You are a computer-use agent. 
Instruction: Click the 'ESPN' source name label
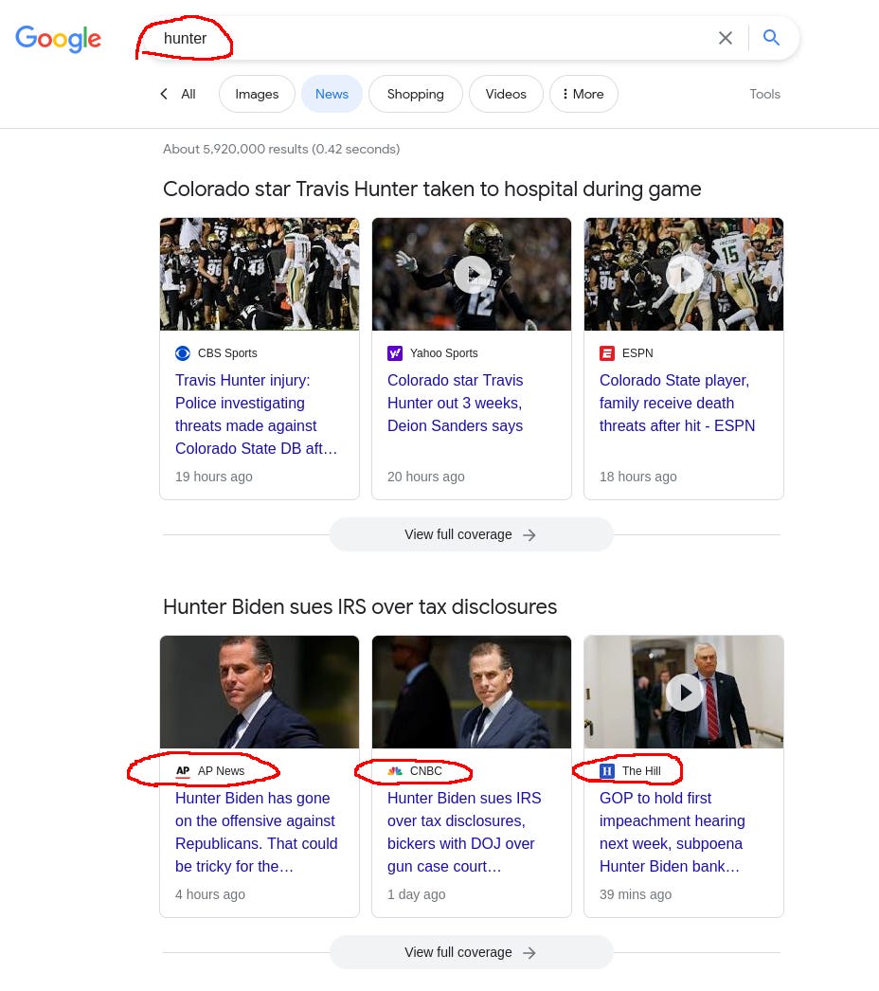[637, 353]
